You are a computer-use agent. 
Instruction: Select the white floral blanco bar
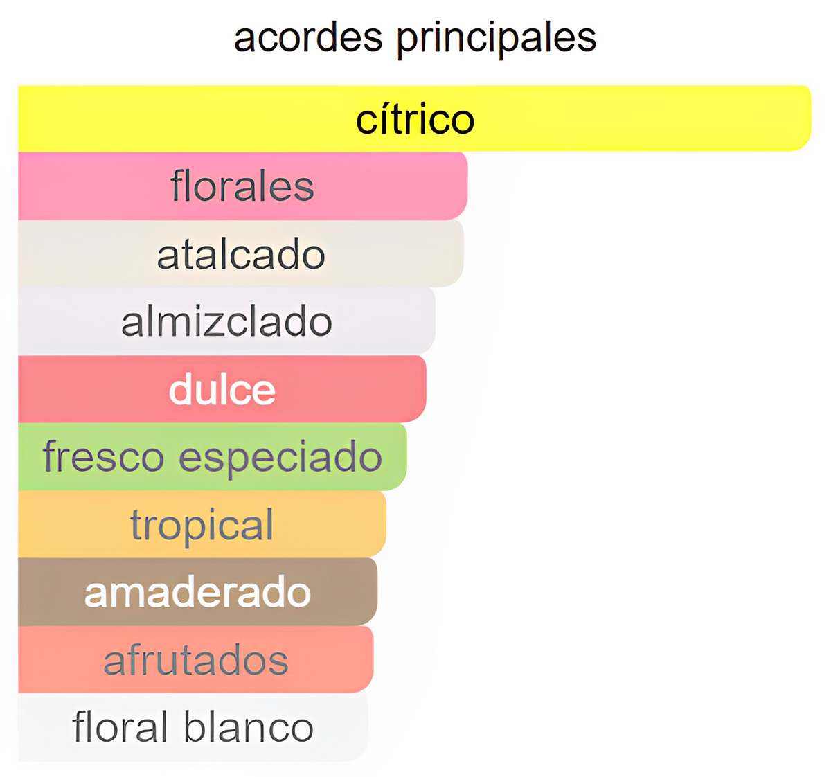coord(193,728)
